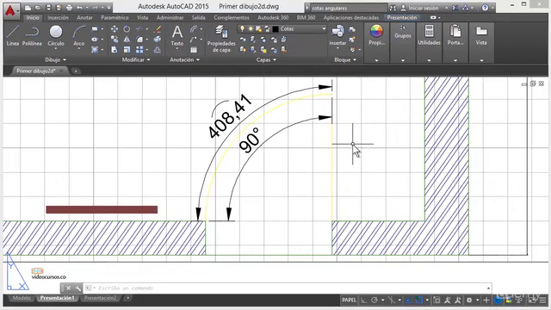
Task: Expand the Modificar panel
Action: point(136,59)
